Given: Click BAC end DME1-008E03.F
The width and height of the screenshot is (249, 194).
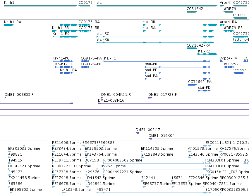Looking at the screenshot, I should (5, 98).
